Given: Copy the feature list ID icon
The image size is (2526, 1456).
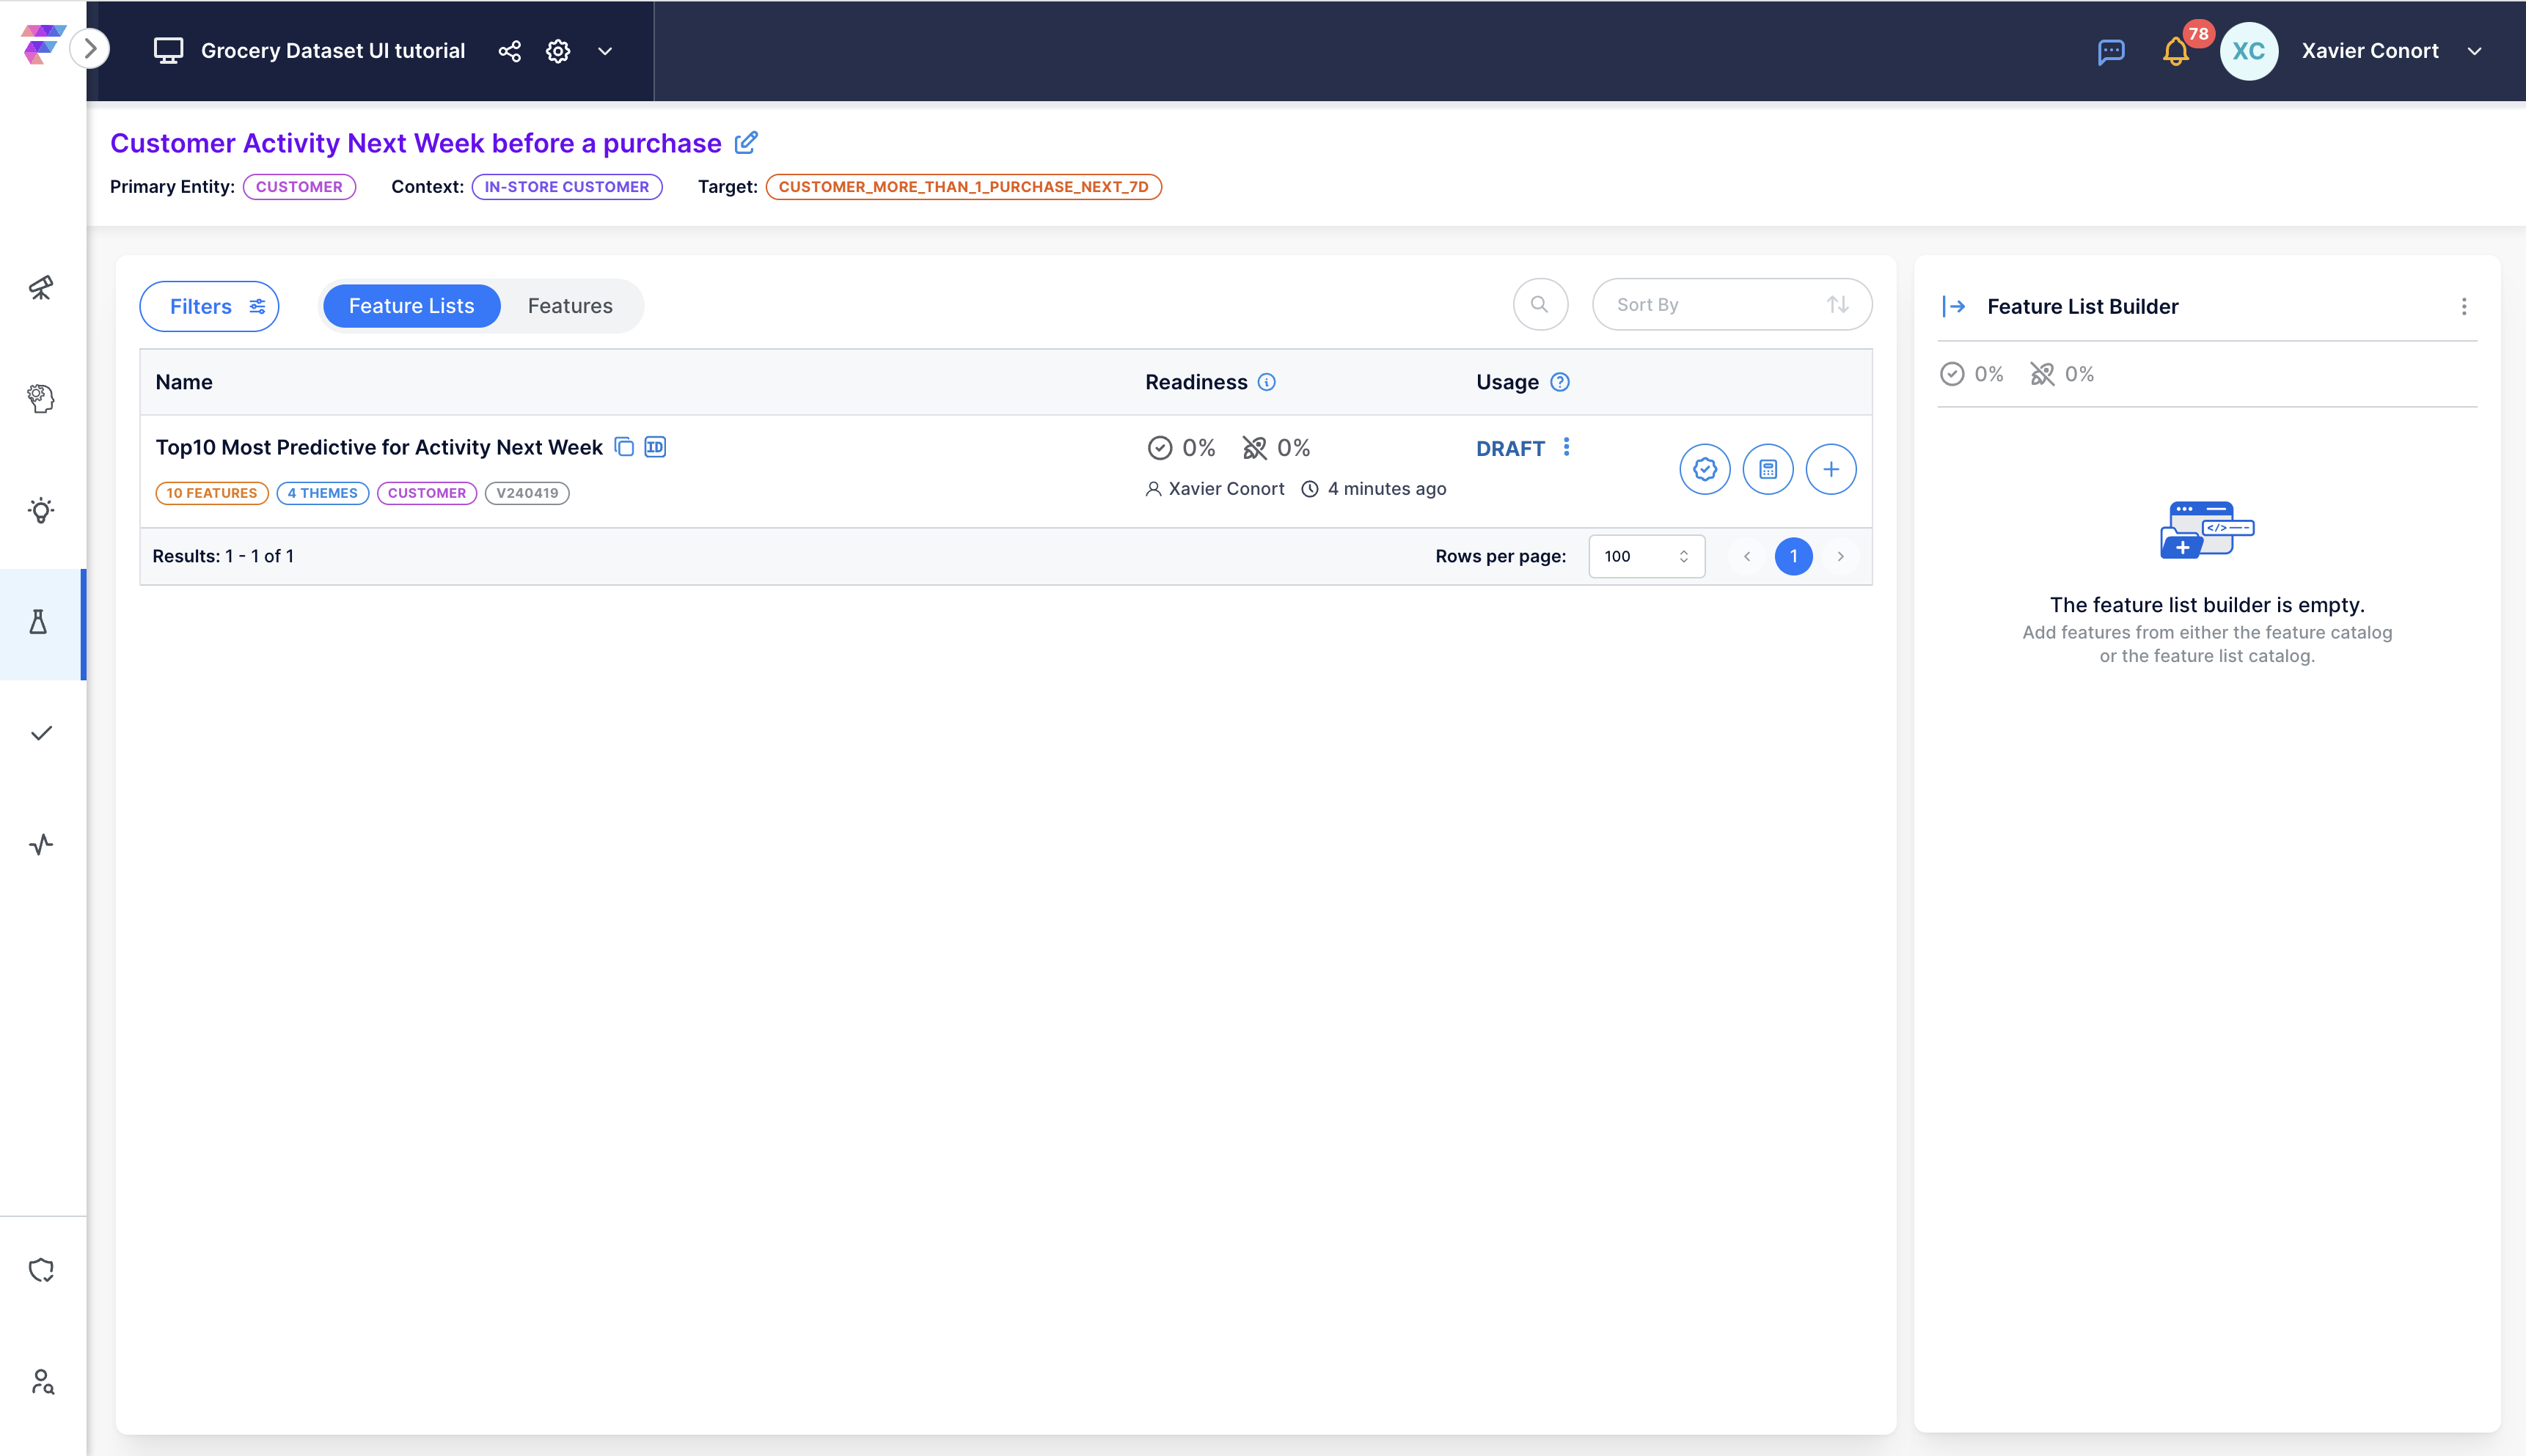Looking at the screenshot, I should point(655,447).
